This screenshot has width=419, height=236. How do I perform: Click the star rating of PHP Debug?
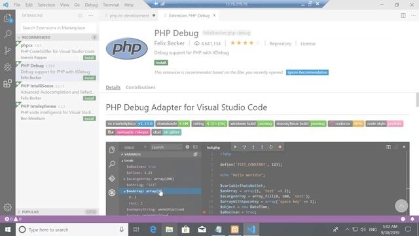pos(245,43)
